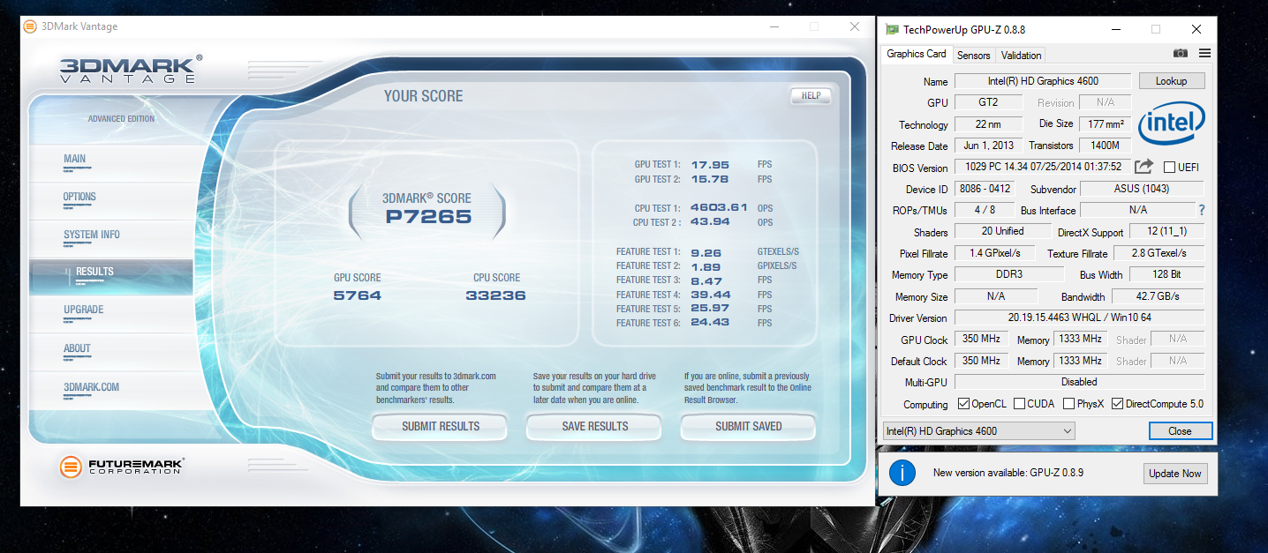Click the Texture Fillrate field 2.8 GTexel/s
The height and width of the screenshot is (553, 1268).
(x=1159, y=253)
